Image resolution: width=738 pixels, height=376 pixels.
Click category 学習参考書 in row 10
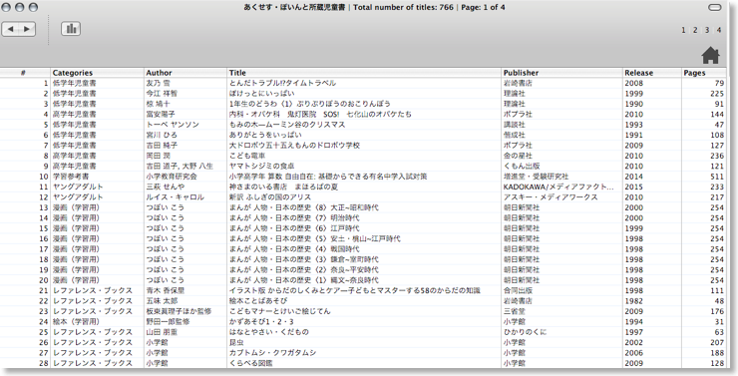pos(71,177)
